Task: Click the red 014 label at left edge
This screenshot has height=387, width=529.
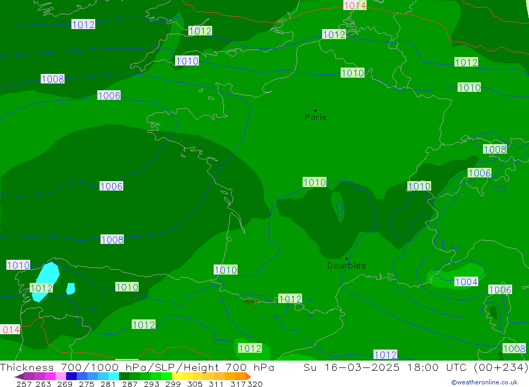Action: pos(11,329)
